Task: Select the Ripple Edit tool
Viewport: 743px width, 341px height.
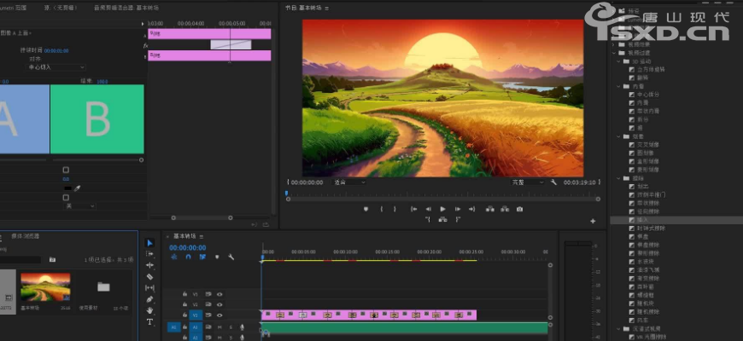Action: pyautogui.click(x=149, y=265)
